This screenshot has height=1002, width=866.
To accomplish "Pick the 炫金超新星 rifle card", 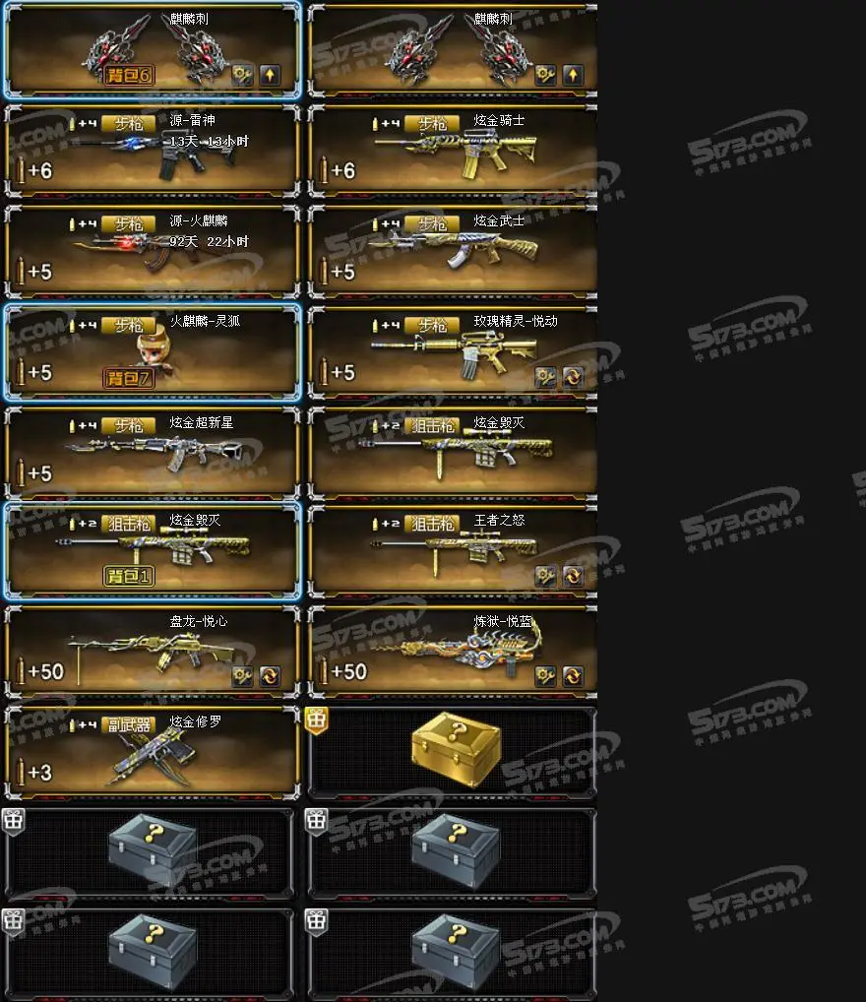I will click(153, 453).
